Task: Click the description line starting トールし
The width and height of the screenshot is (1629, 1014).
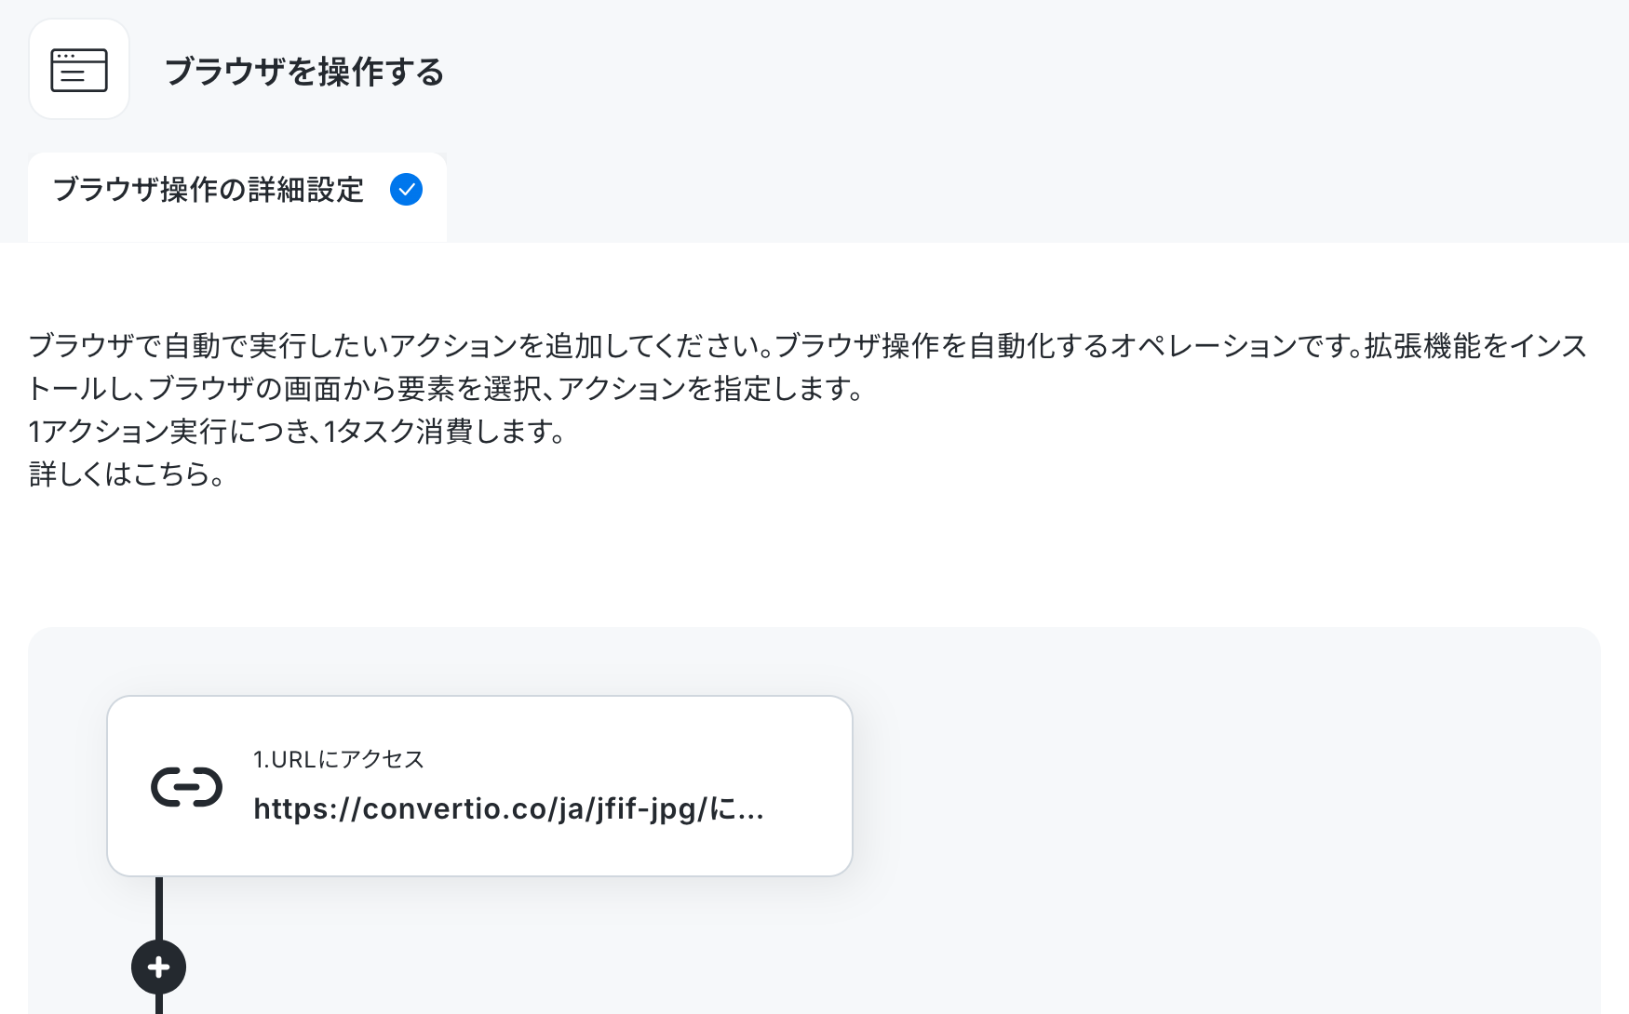Action: 449,389
